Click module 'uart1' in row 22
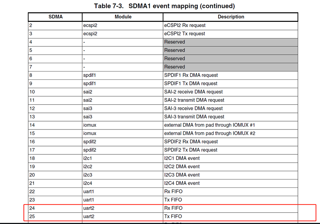 click(x=89, y=192)
